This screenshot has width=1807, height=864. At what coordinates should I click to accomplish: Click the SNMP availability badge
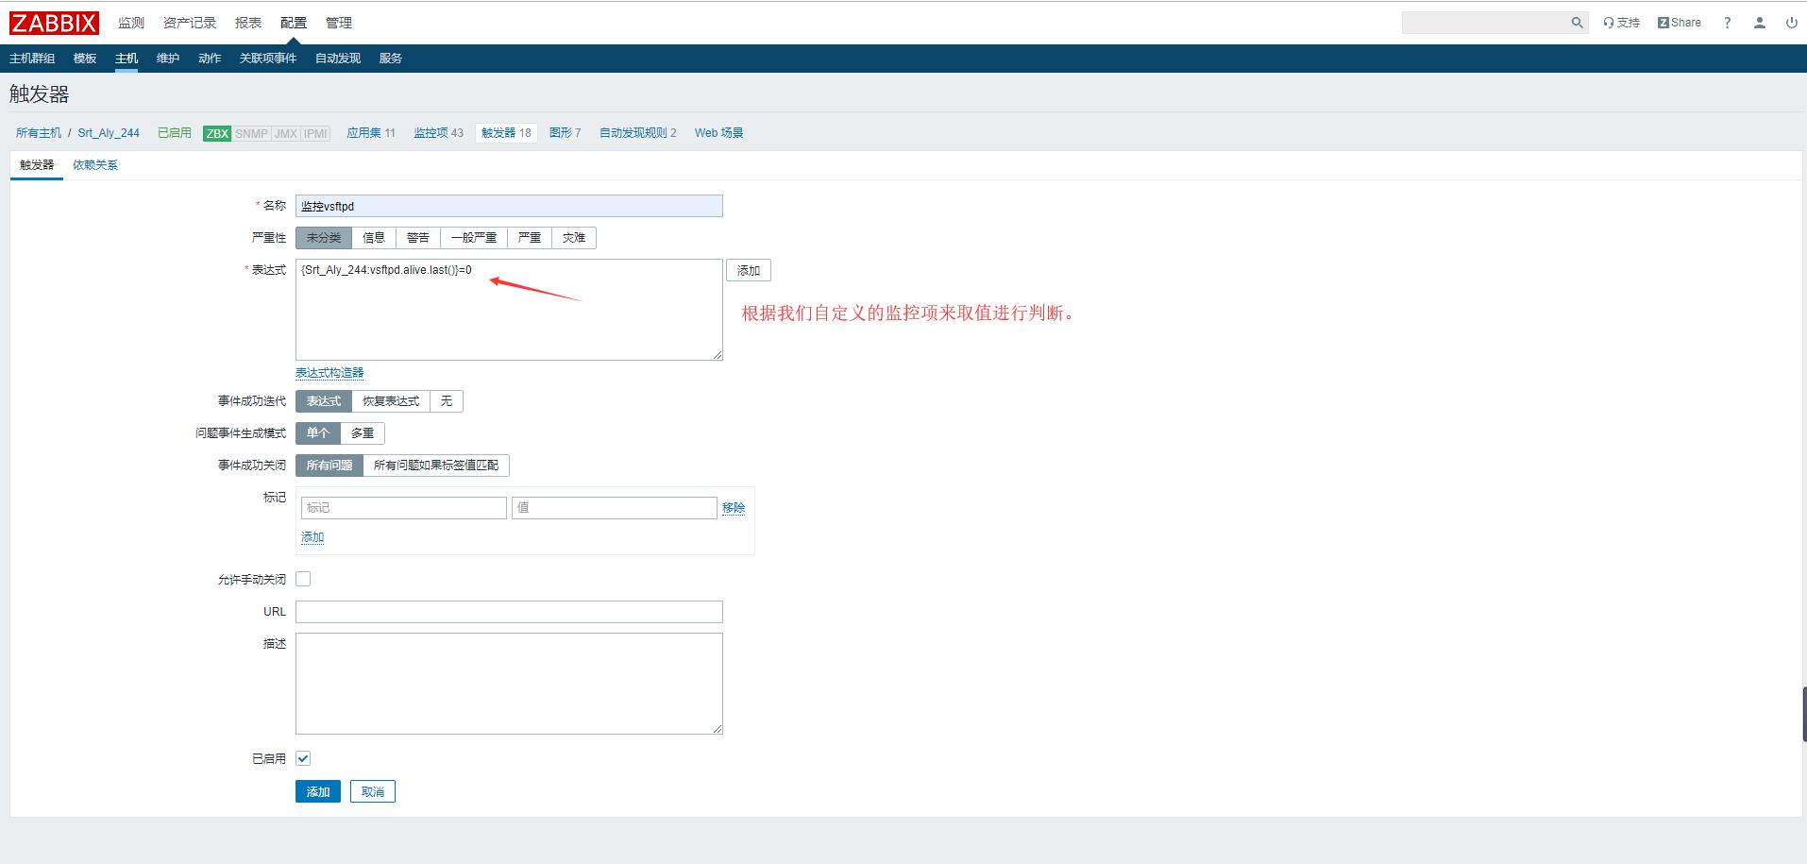pos(251,133)
